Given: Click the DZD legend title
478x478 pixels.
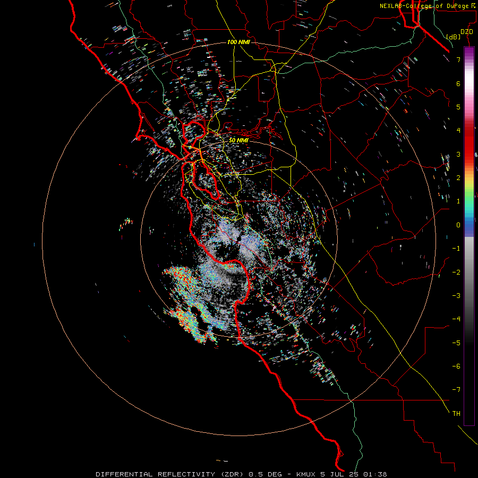Looking at the screenshot, I should [x=466, y=32].
